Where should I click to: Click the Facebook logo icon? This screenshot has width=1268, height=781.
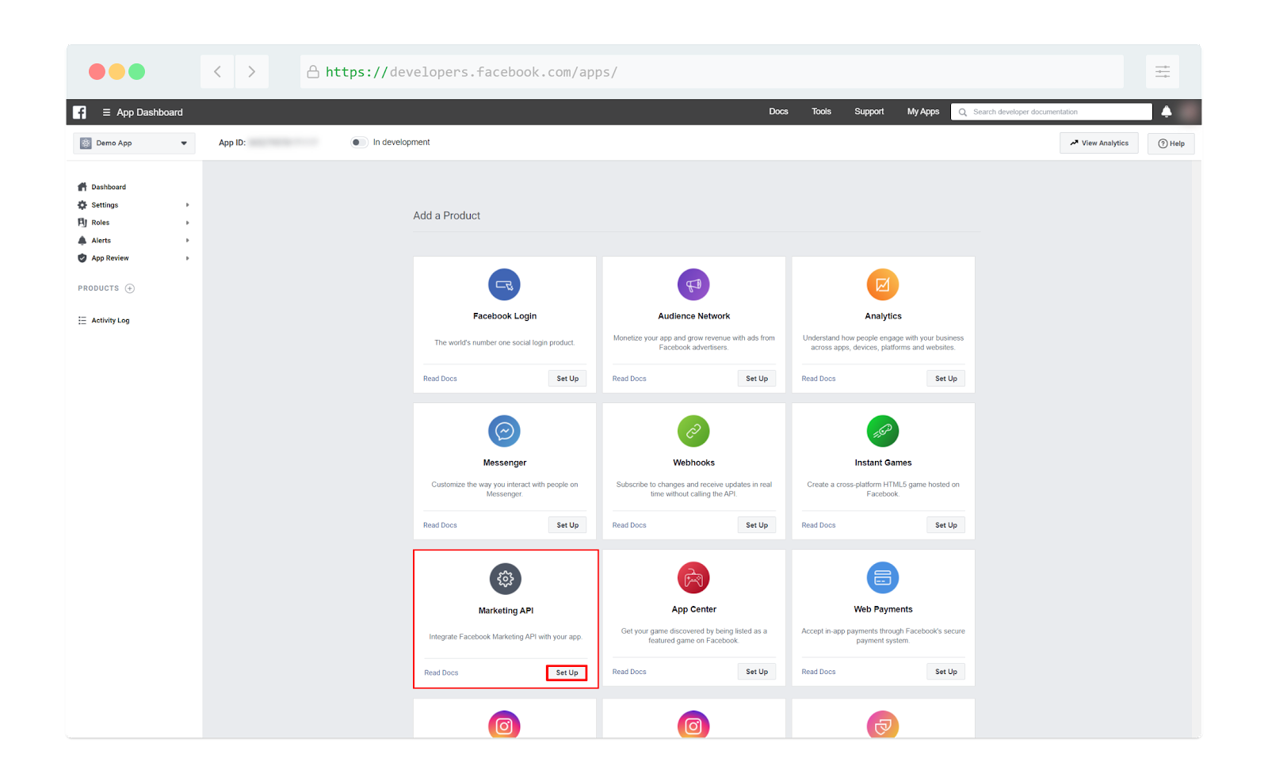pos(80,112)
